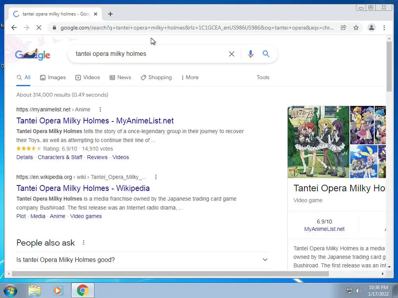Open the options dots beside myanimelist.net result
Screen dimensions: 398x298
point(100,109)
